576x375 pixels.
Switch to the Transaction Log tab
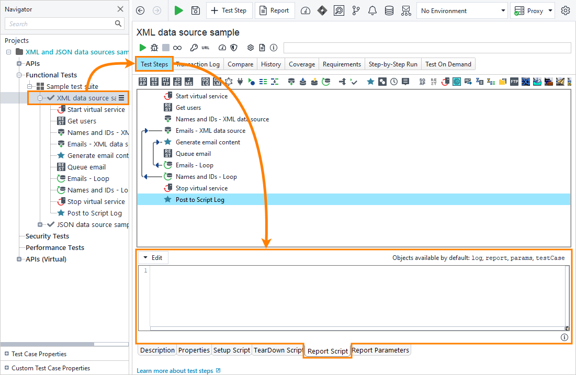point(198,64)
